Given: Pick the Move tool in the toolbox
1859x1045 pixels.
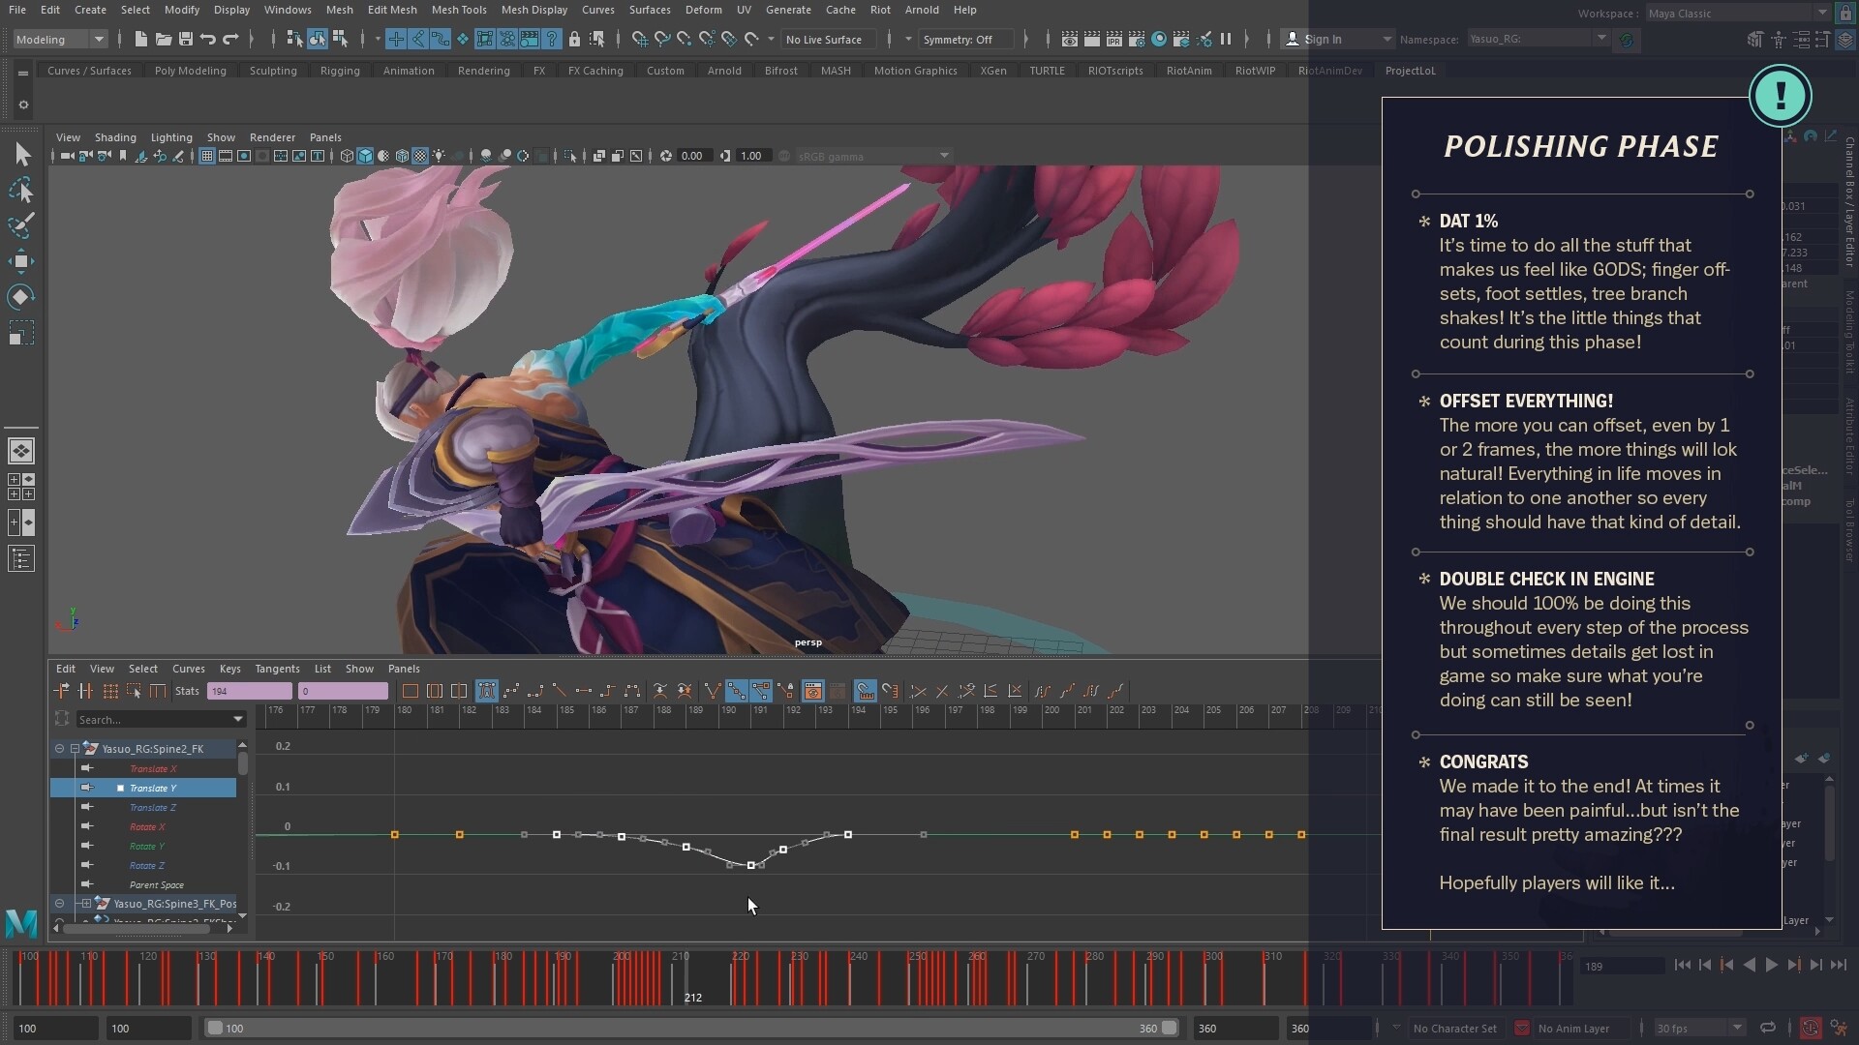Looking at the screenshot, I should click(21, 261).
